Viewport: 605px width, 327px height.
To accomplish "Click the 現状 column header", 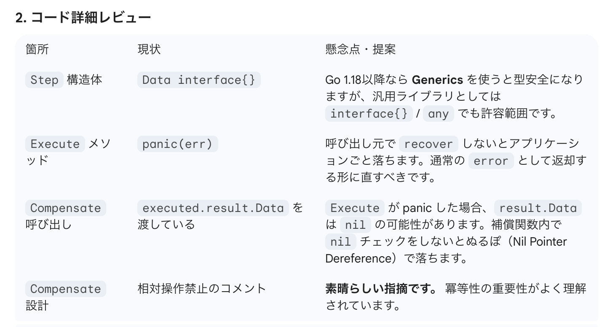I will tap(149, 49).
